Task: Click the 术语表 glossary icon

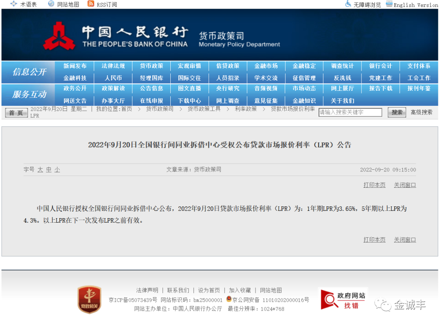Action: pos(13,4)
